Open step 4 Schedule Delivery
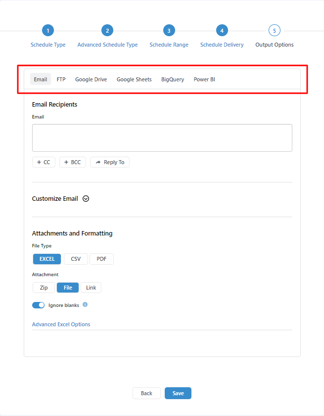Image resolution: width=324 pixels, height=416 pixels. tap(222, 31)
